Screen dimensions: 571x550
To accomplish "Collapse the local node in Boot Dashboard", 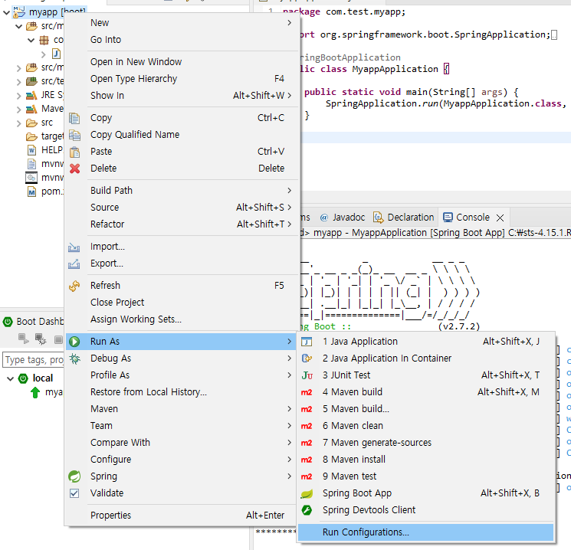I will (x=11, y=379).
